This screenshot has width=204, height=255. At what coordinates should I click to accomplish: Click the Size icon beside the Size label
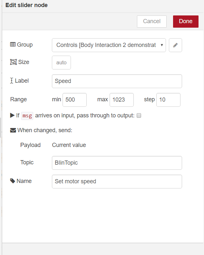[13, 62]
